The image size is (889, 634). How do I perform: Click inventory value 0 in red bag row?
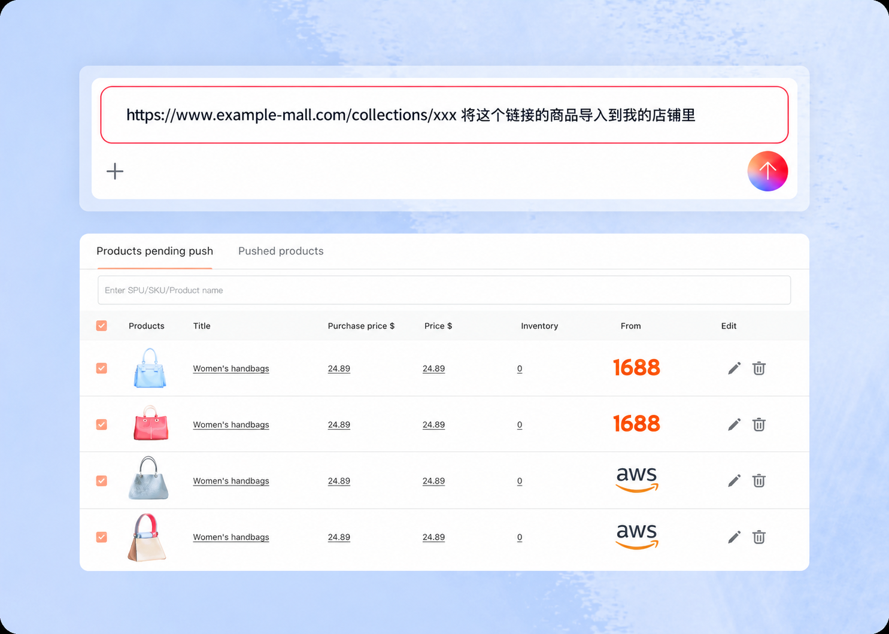coord(520,425)
